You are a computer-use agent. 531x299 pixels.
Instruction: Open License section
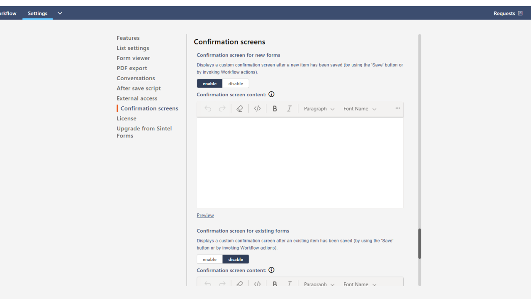127,118
